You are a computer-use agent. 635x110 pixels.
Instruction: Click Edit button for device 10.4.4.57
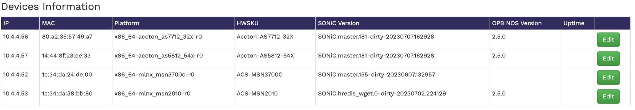point(608,59)
